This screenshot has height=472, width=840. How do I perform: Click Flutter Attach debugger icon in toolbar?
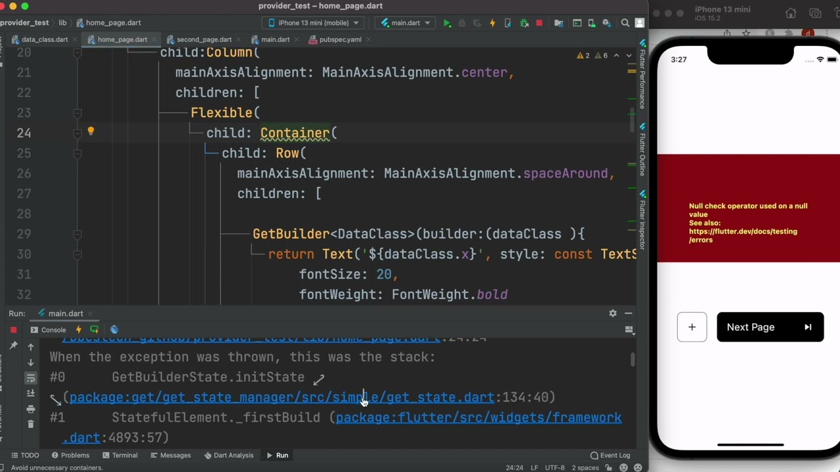click(x=524, y=23)
